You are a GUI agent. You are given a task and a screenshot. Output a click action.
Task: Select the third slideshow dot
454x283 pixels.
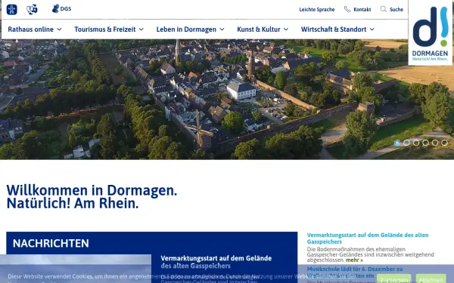(416, 143)
